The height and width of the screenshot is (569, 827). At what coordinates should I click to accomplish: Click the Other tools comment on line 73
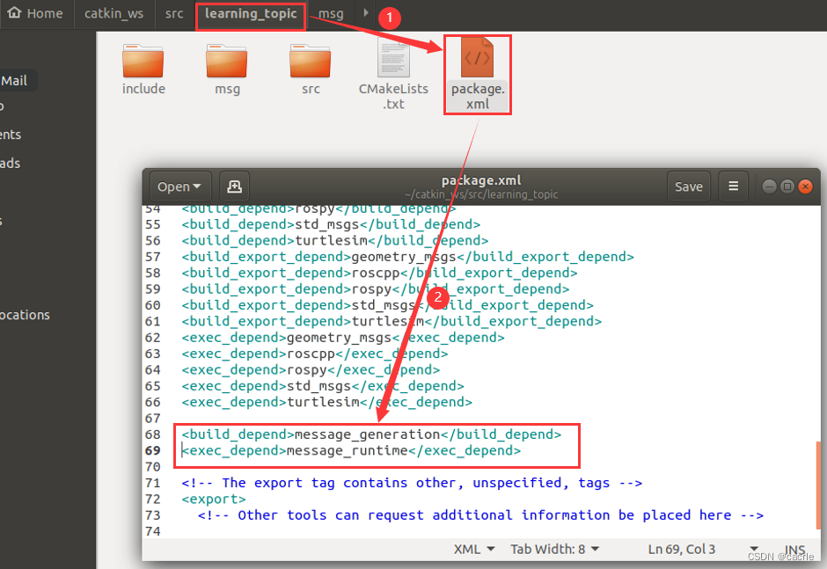tap(480, 514)
